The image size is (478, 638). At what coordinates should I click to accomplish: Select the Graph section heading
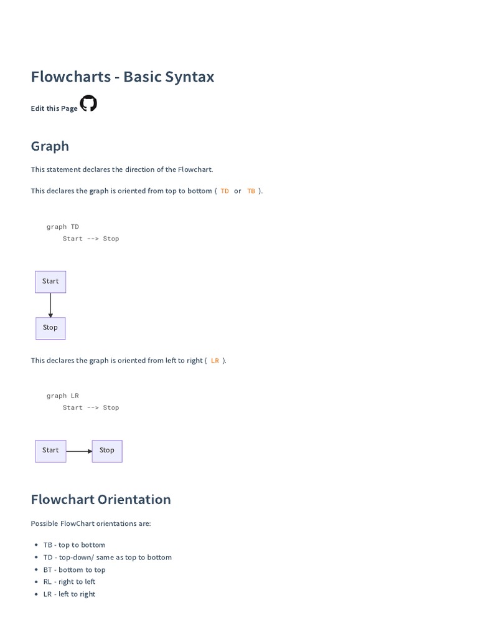click(50, 146)
